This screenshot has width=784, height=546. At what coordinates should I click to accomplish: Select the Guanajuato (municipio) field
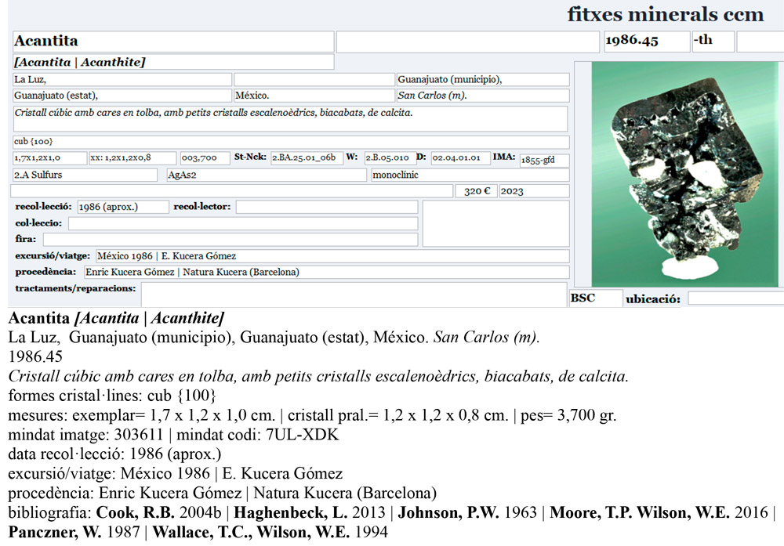[482, 80]
